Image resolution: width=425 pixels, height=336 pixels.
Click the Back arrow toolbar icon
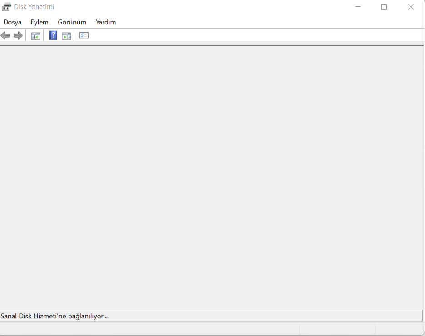[5, 35]
